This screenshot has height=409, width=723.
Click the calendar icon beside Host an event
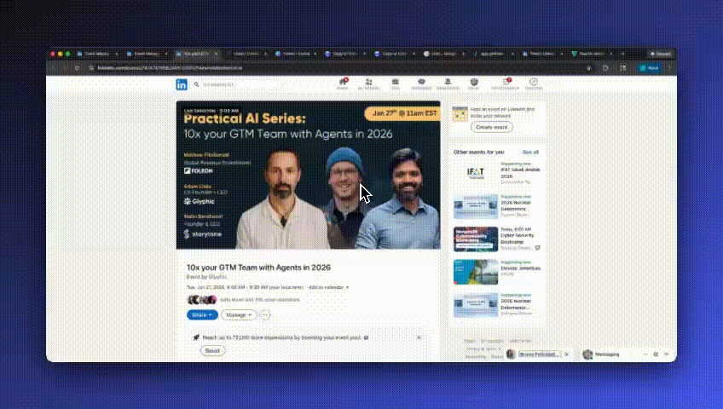(460, 114)
